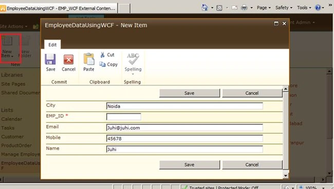Click the top Cancel button
This screenshot has width=334, height=189.
click(252, 93)
